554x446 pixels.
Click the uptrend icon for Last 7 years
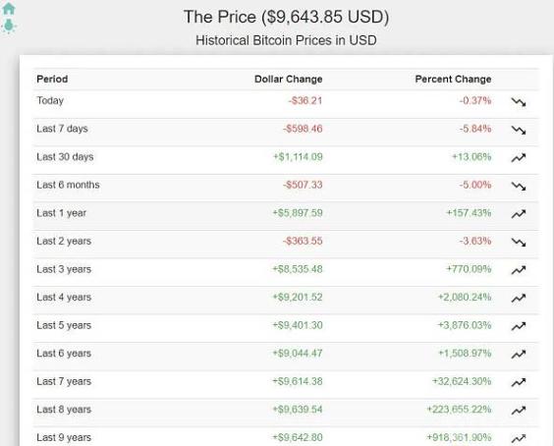coord(519,382)
